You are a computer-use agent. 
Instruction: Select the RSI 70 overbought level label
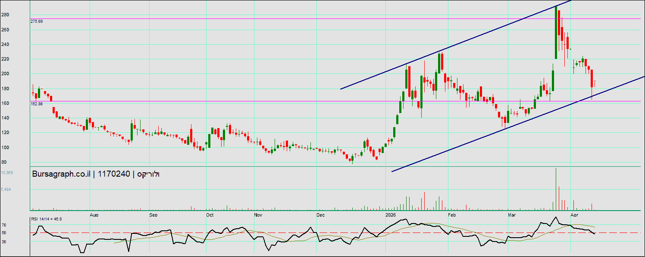3,225
